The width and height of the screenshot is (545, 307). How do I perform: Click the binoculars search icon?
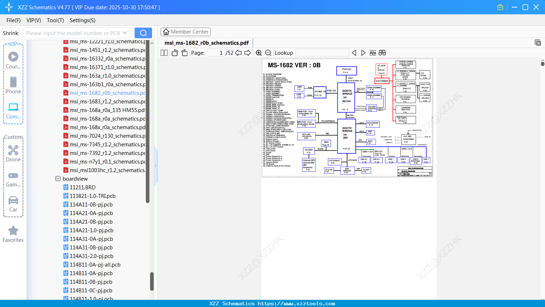[382, 53]
